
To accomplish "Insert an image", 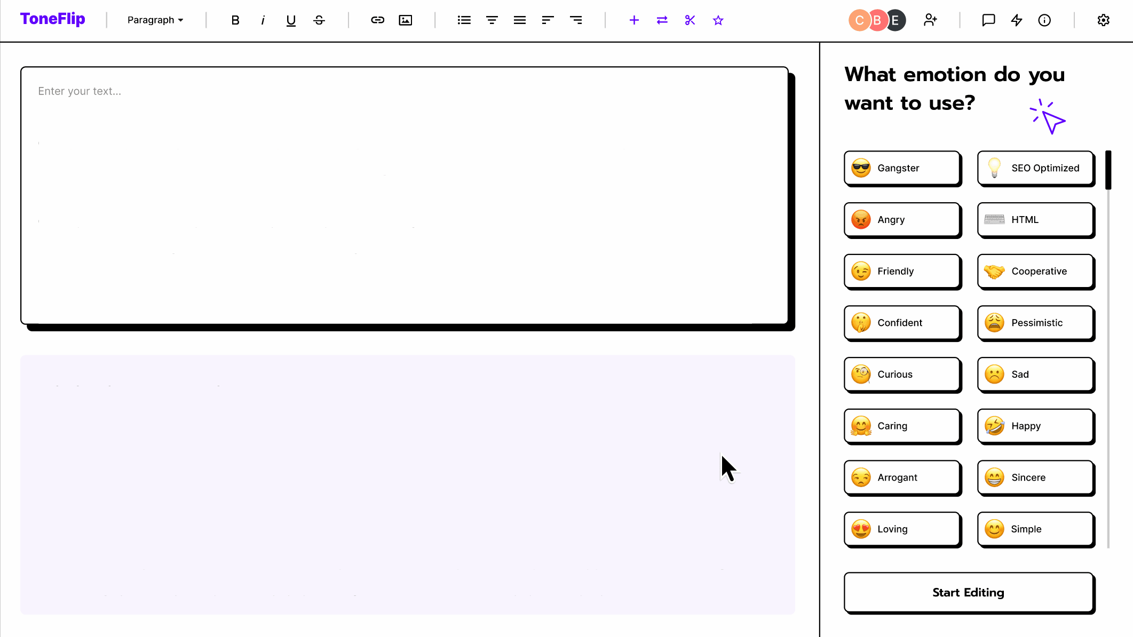I will pyautogui.click(x=406, y=20).
